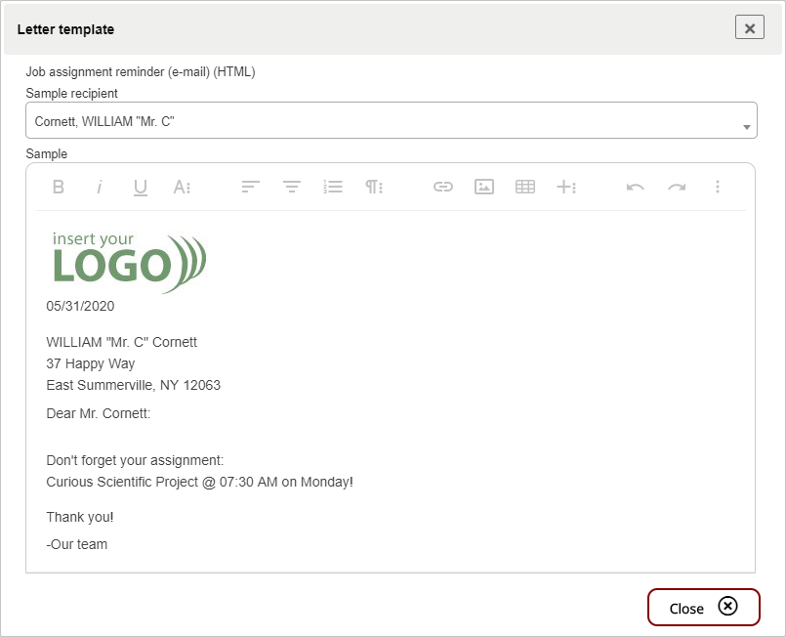This screenshot has height=637, width=786.
Task: Center align the text
Action: tap(292, 187)
